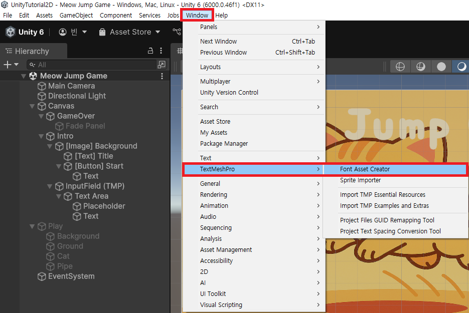Click the Ground object cube icon
469x313 pixels.
click(x=50, y=246)
